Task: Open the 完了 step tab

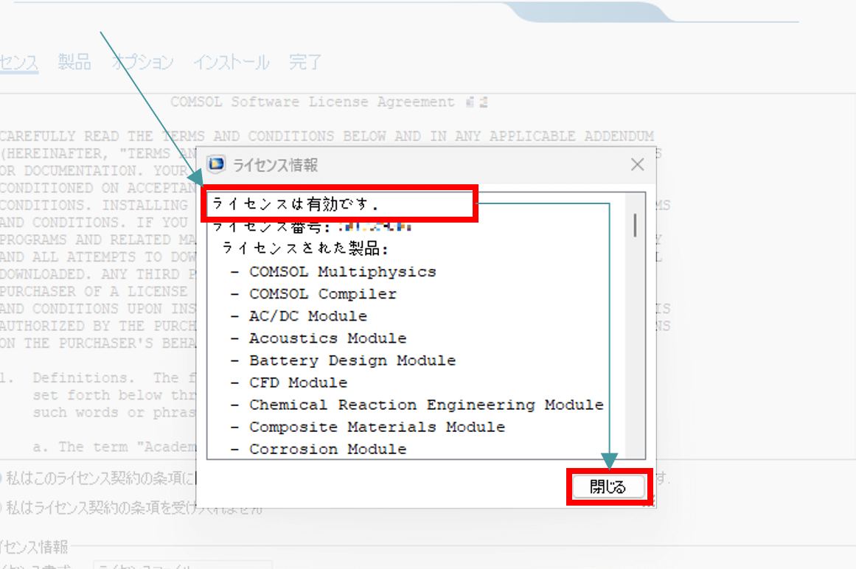Action: click(x=305, y=63)
